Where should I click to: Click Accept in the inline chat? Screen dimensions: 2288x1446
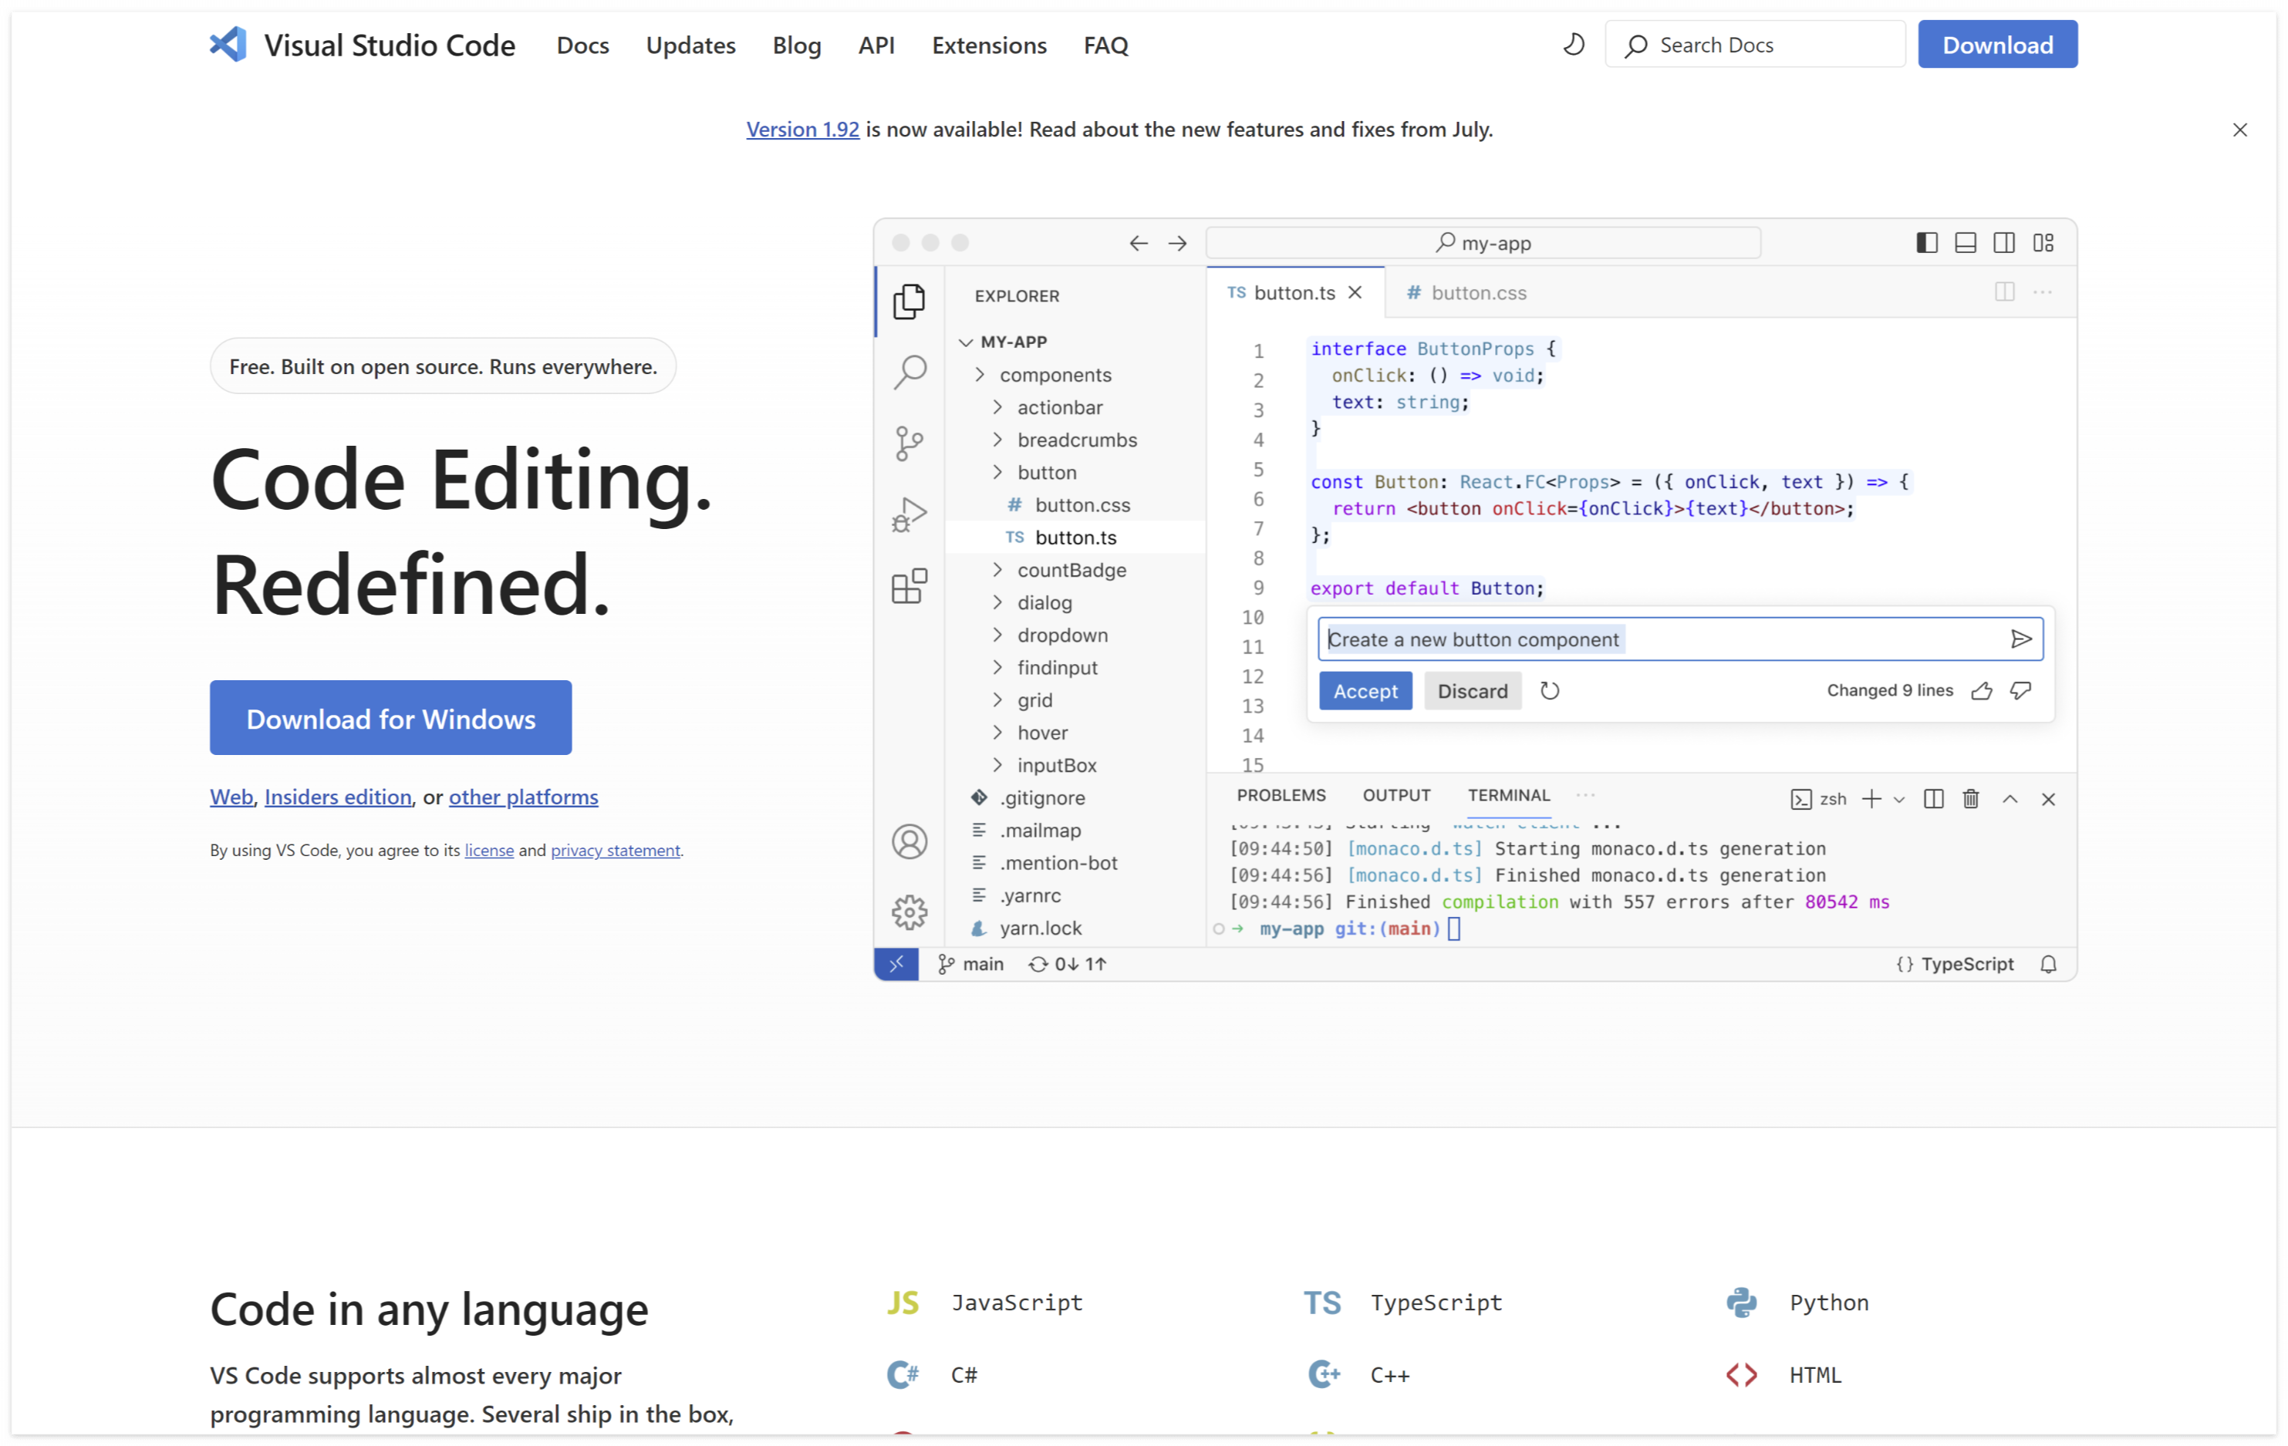[x=1365, y=691]
